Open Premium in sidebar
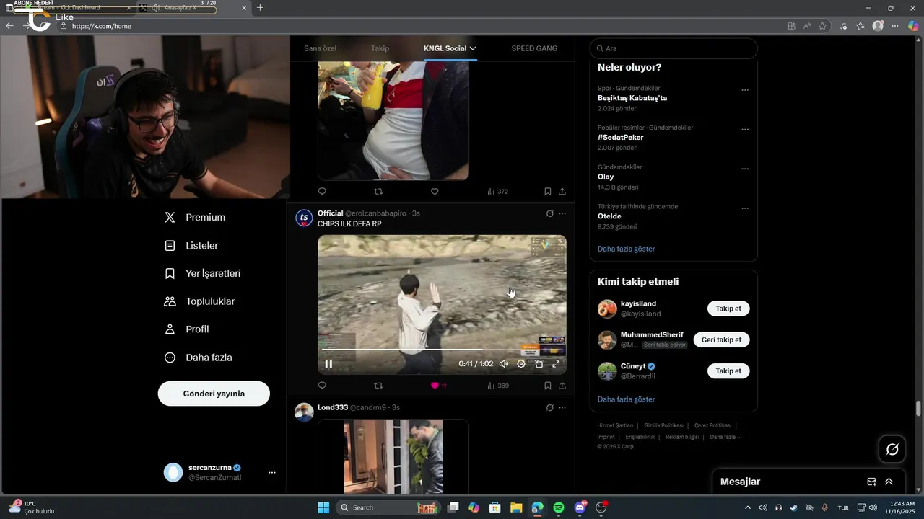 pos(195,217)
